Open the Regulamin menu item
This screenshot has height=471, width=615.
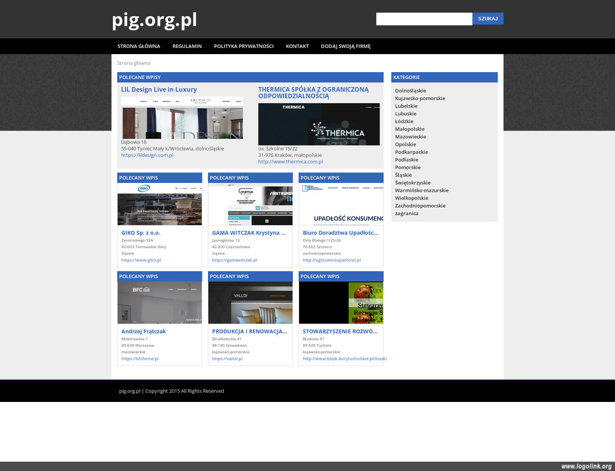187,46
